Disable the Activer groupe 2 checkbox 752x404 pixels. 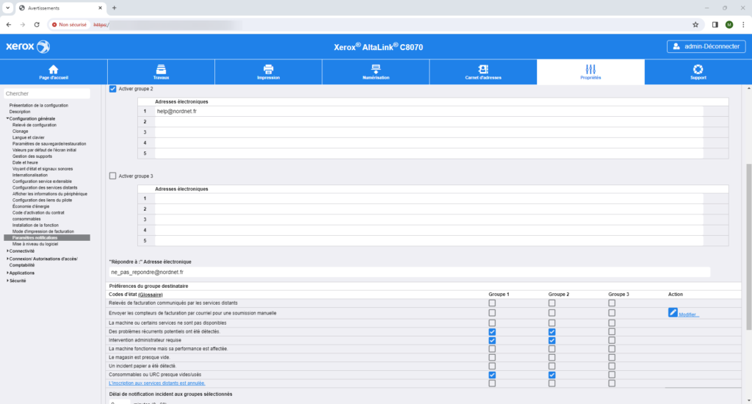[x=113, y=89]
